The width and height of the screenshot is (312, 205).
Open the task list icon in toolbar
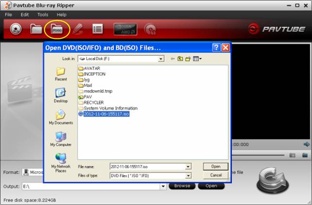click(98, 29)
